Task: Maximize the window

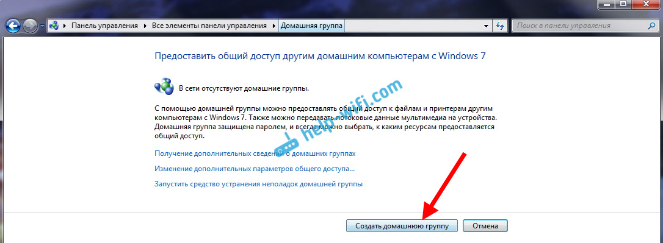Action: 623,4
